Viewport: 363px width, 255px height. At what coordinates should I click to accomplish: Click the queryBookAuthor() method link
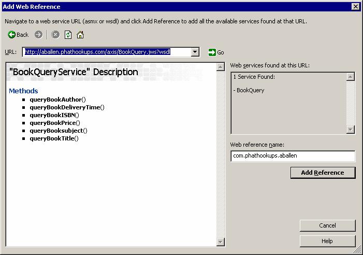click(x=57, y=100)
